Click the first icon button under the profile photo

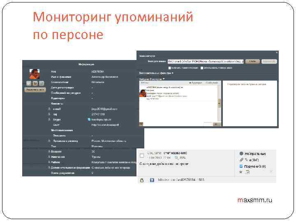(x=29, y=83)
